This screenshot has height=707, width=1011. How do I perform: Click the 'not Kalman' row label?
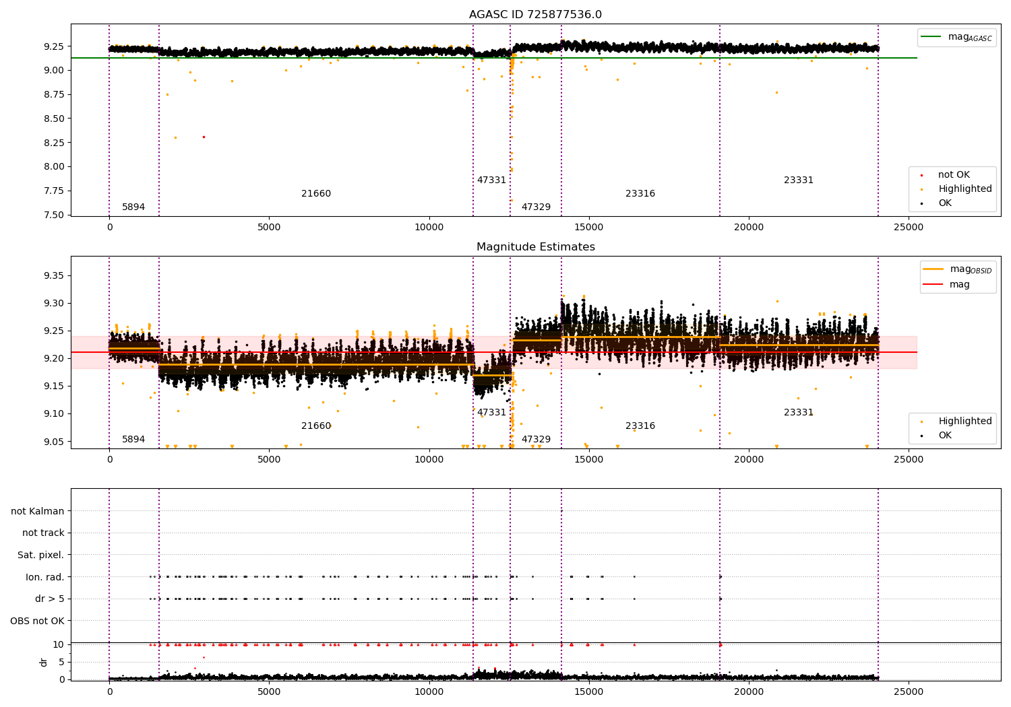point(38,511)
